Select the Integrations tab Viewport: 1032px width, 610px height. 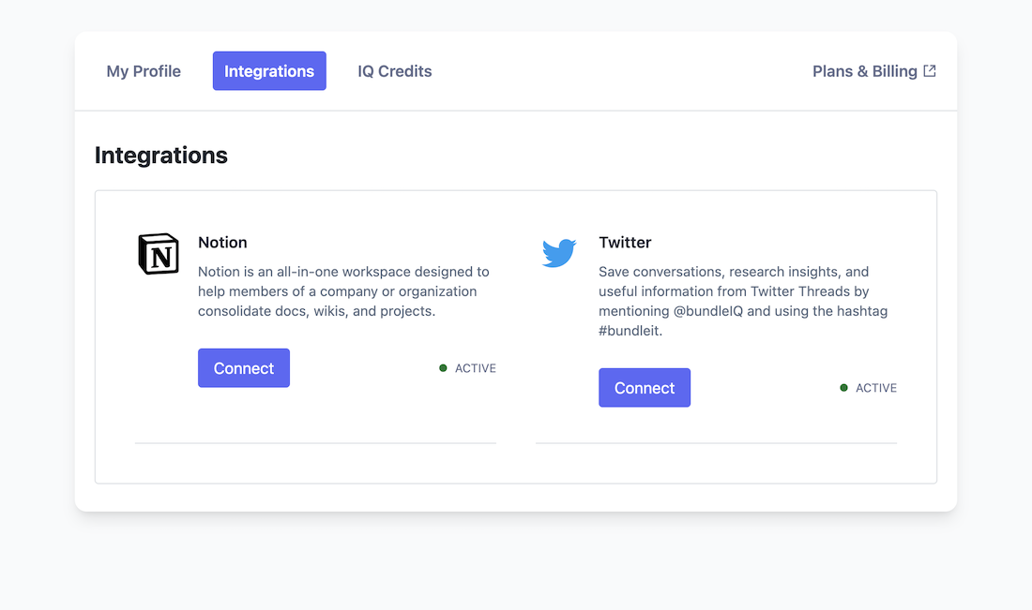269,71
